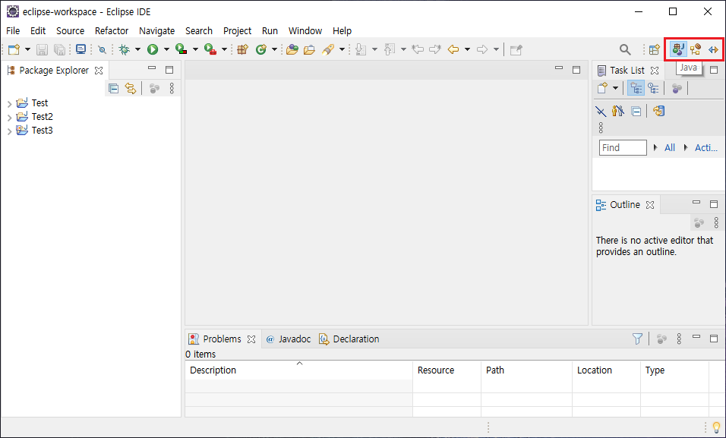Open the Refactor menu

point(112,31)
